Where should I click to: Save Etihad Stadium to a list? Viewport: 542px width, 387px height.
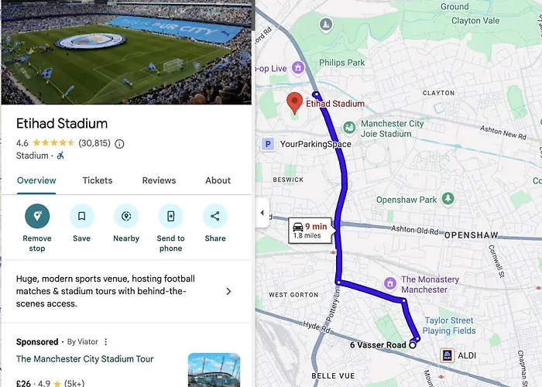point(81,217)
